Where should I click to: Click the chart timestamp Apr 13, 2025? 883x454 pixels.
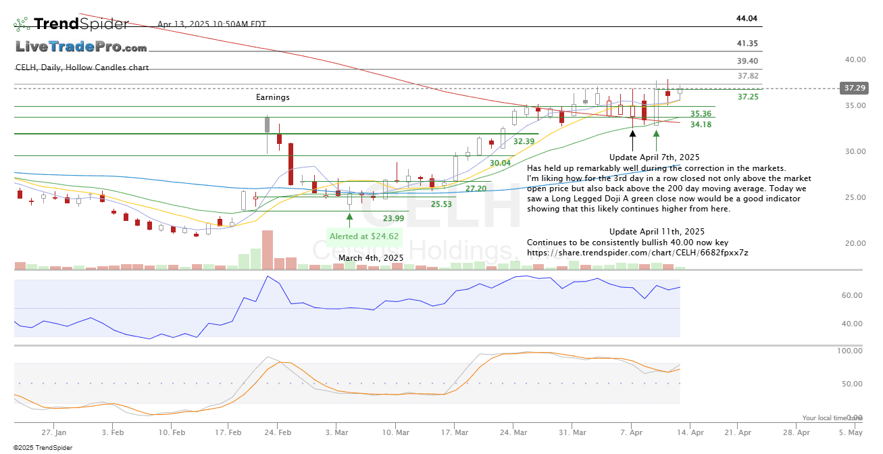pyautogui.click(x=211, y=24)
